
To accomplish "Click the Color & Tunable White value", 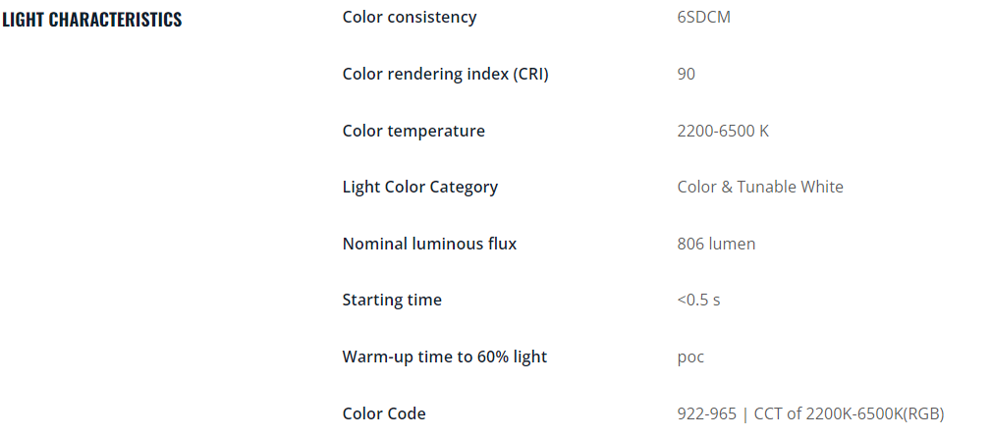I will 760,187.
